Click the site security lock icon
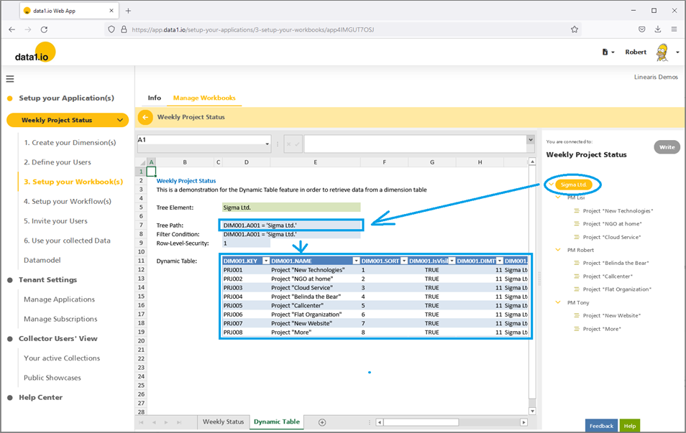The image size is (686, 433). 124,29
